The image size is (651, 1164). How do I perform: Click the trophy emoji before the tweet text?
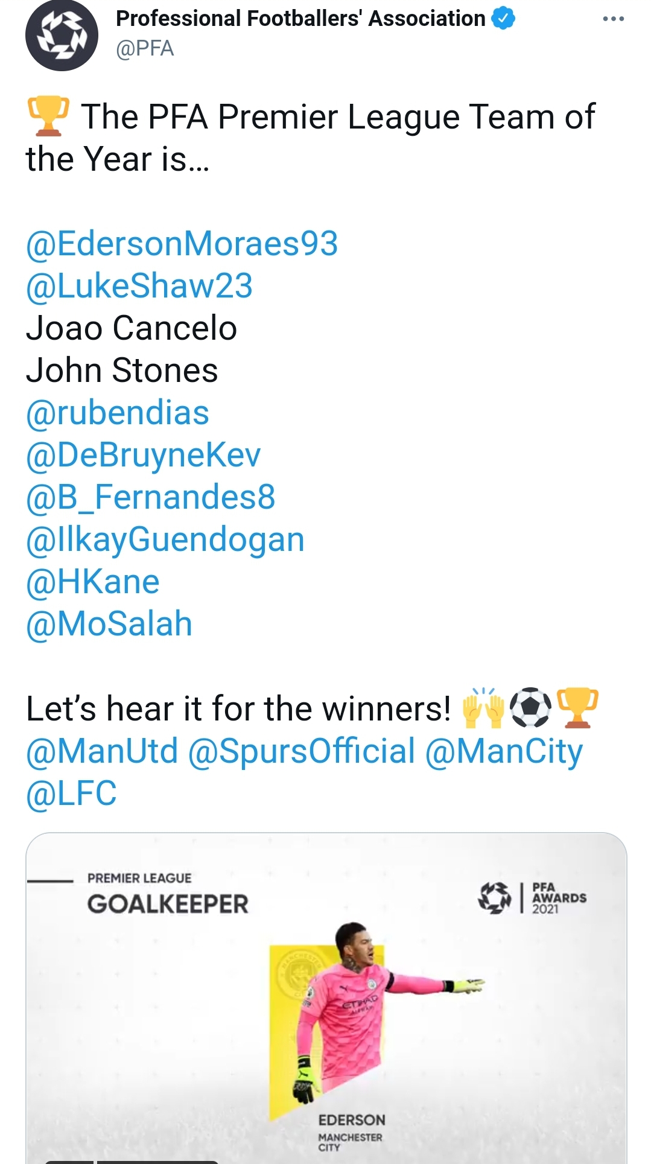(x=48, y=116)
